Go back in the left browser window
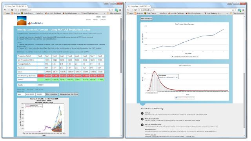Screen dimensions: 251x141 [x=5, y=10]
